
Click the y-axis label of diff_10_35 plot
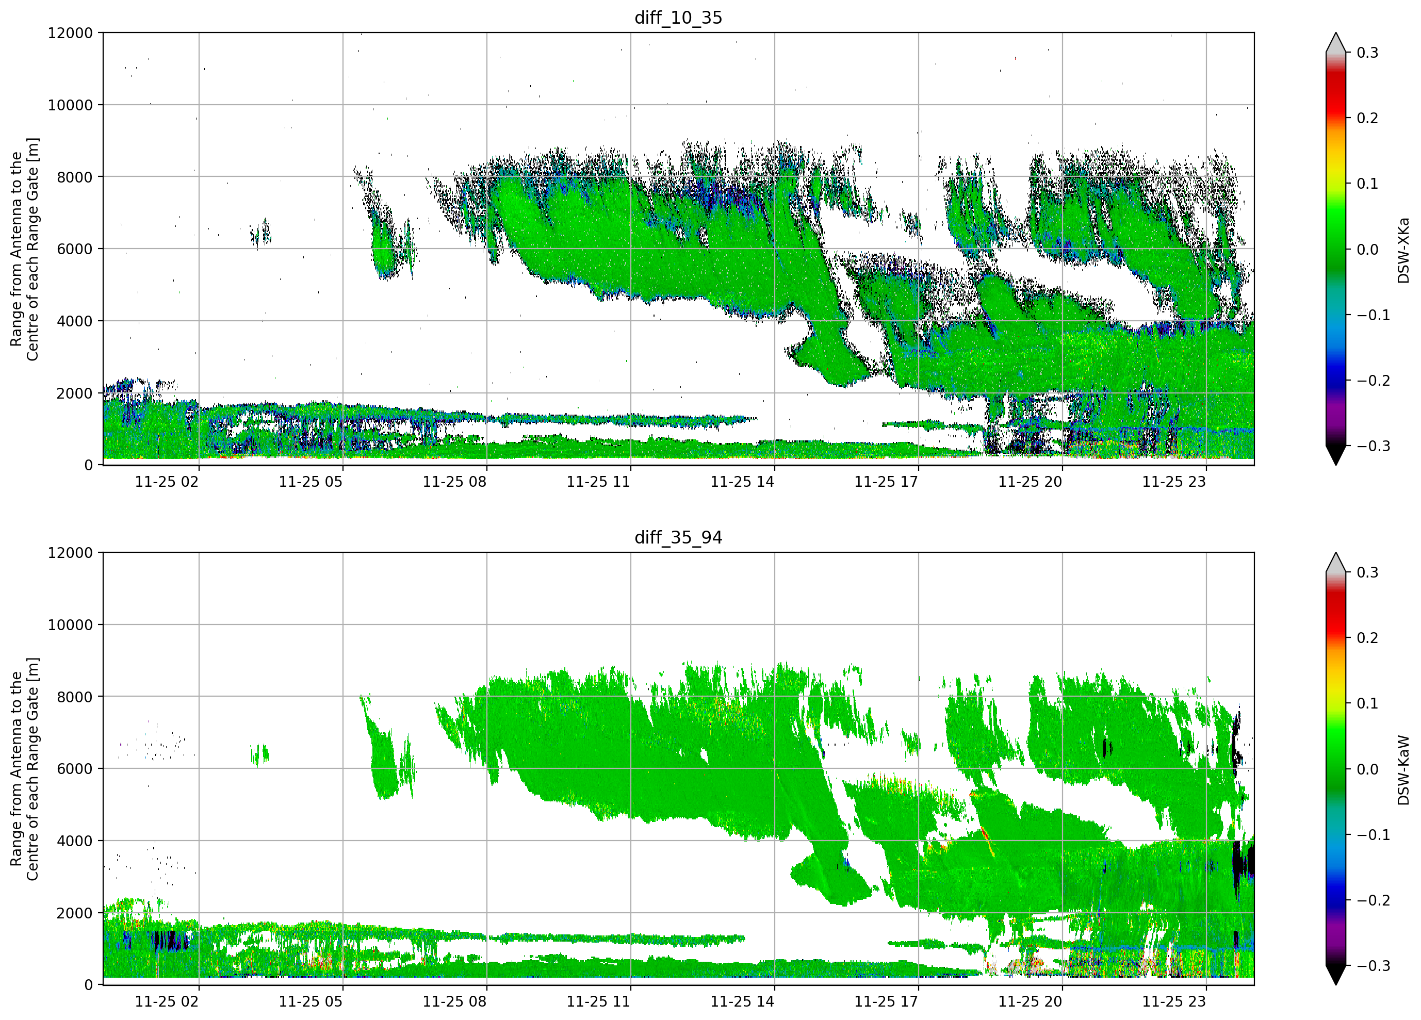coord(24,250)
